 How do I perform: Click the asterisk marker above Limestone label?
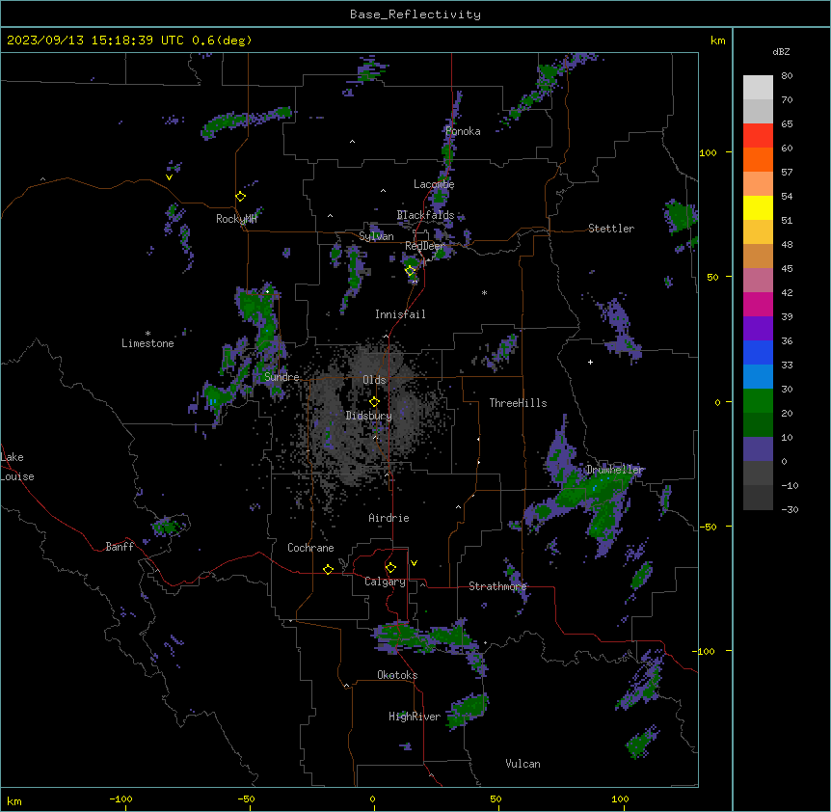(x=147, y=334)
